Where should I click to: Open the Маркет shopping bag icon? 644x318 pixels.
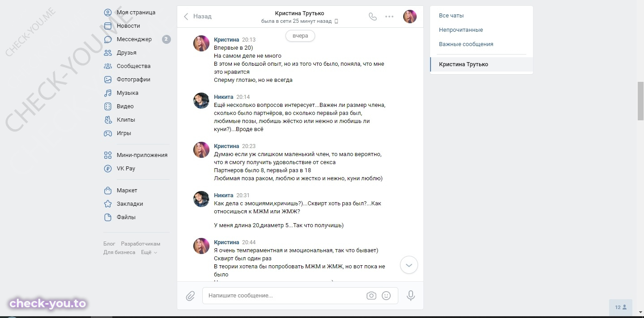[x=108, y=191]
